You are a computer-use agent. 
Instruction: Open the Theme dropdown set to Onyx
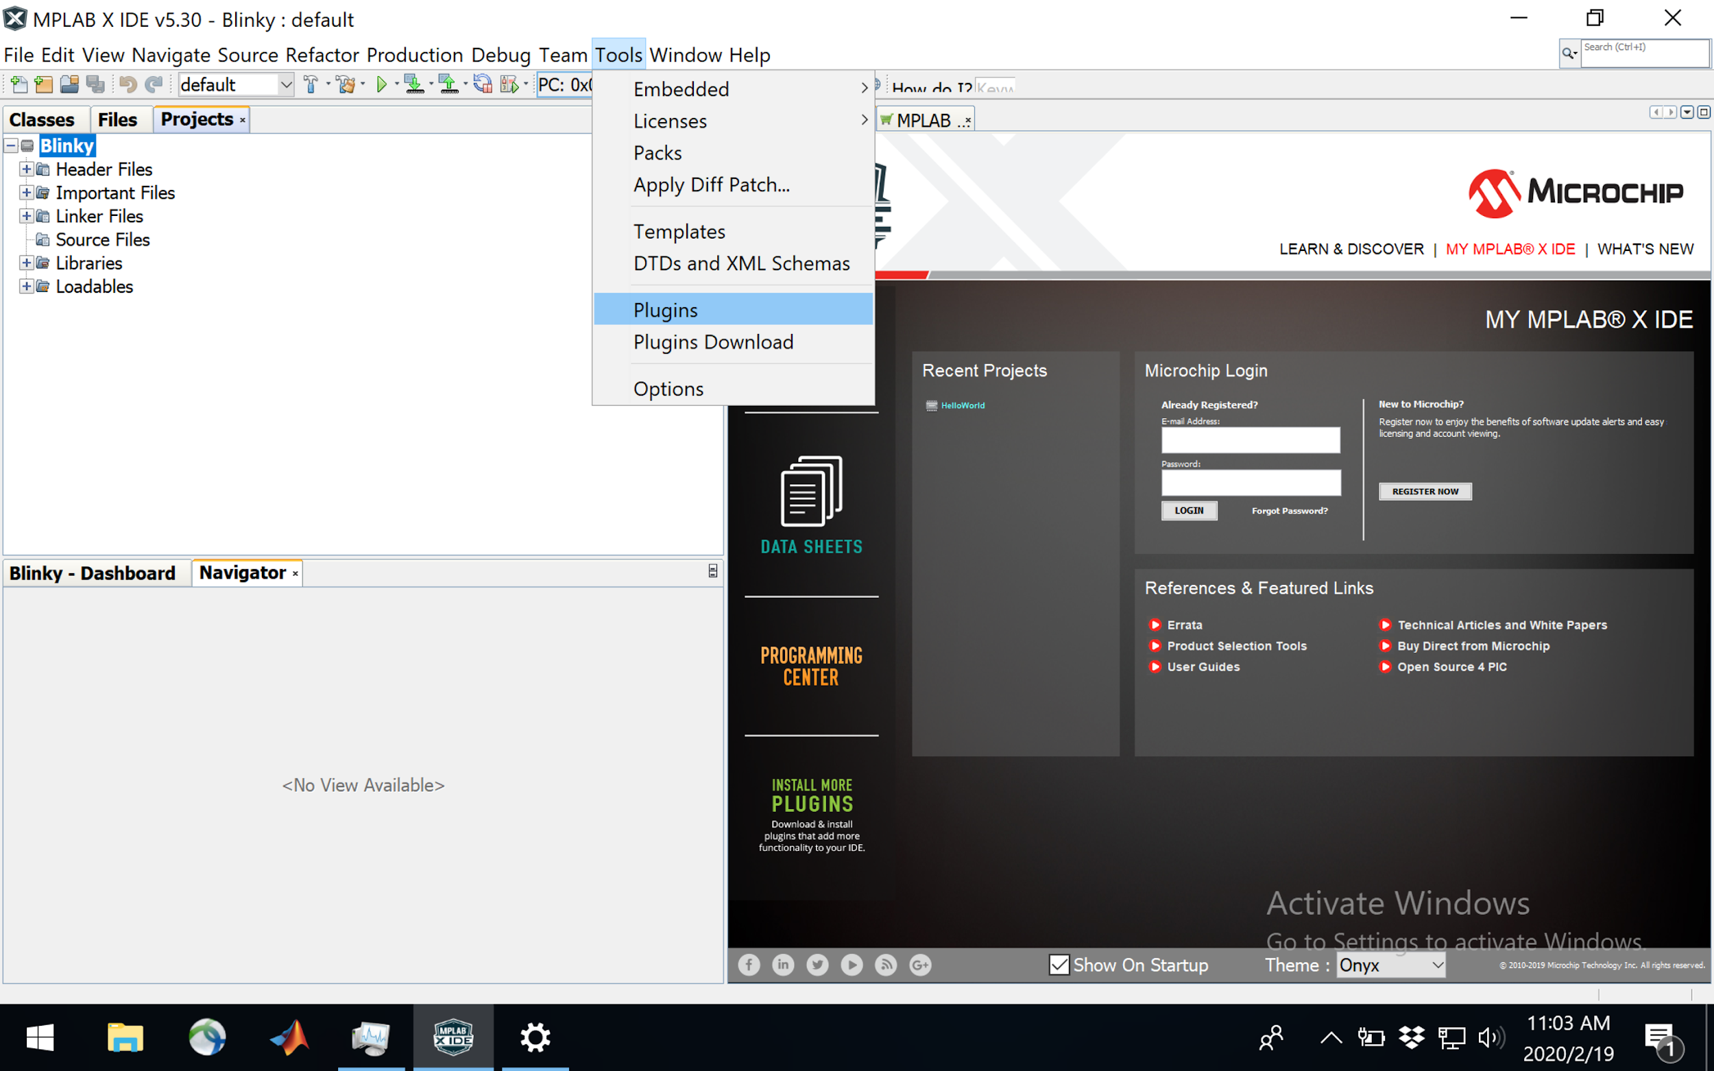[1391, 965]
